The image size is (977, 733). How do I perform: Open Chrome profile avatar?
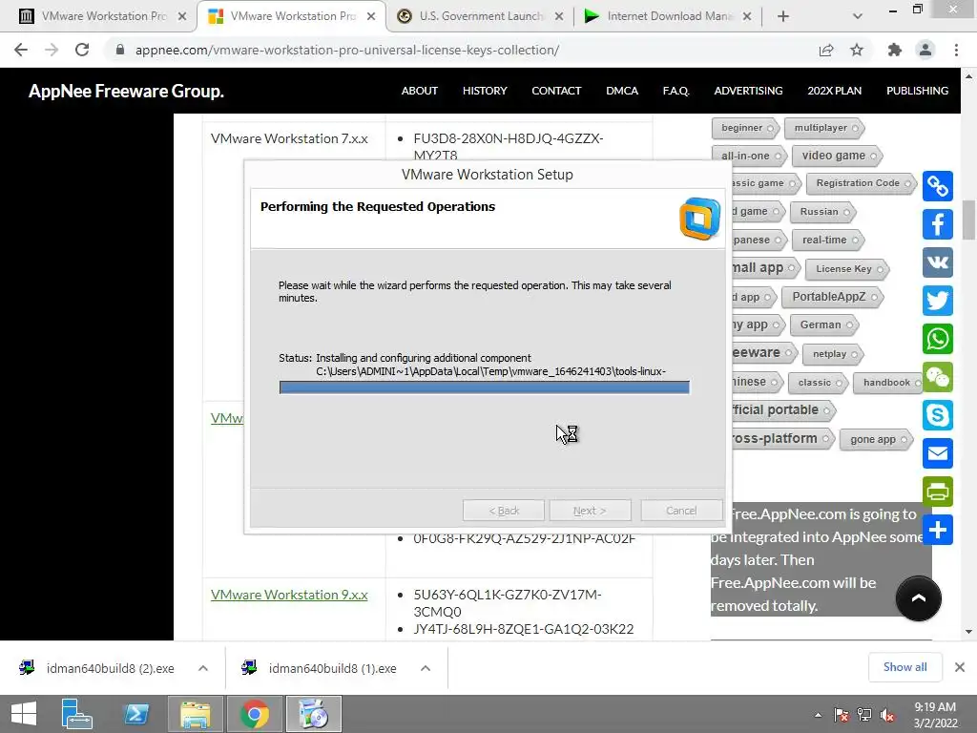(x=925, y=50)
